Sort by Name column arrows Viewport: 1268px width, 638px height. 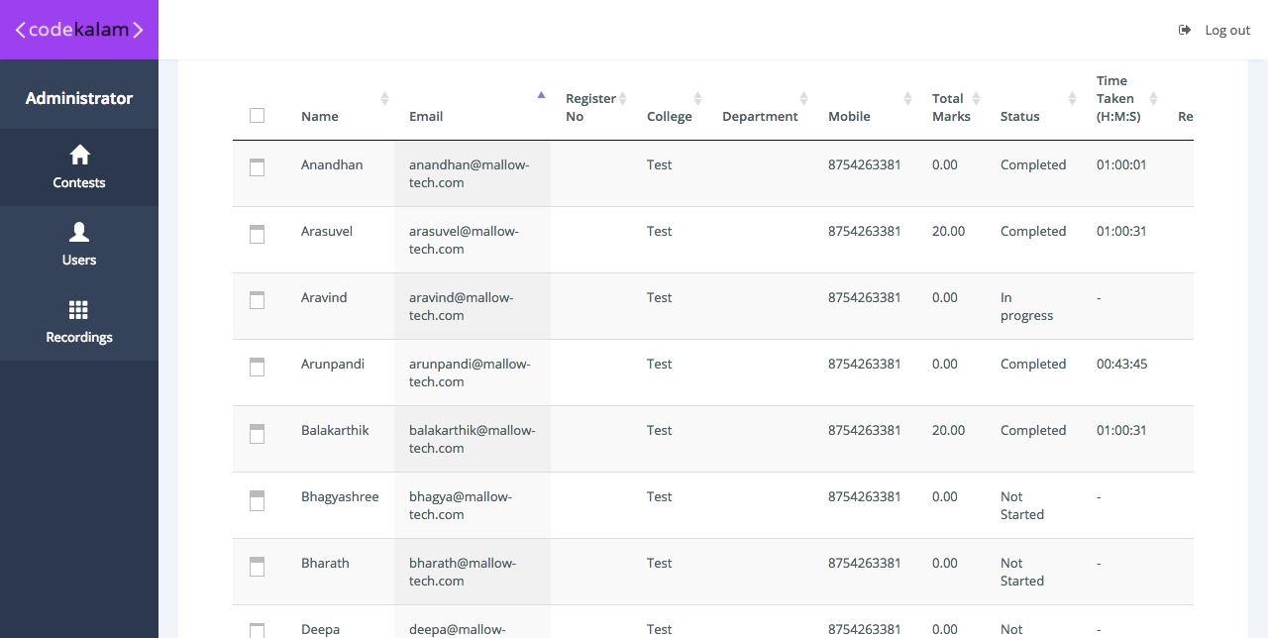pos(384,98)
